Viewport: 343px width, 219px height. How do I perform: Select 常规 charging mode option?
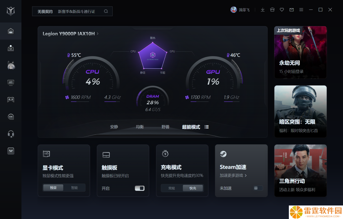click(x=172, y=188)
